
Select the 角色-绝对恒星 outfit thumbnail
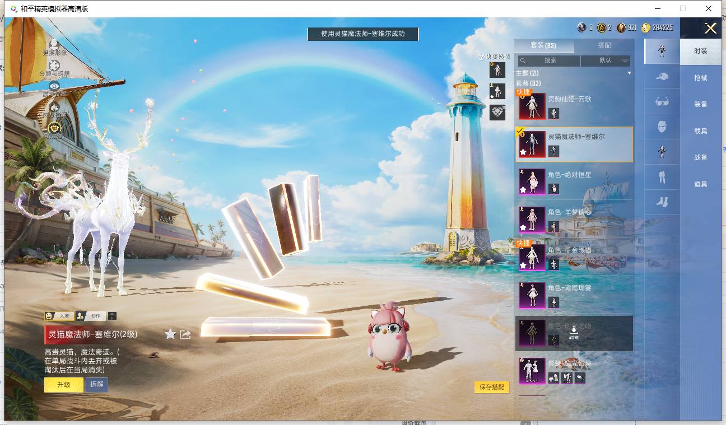pos(532,182)
